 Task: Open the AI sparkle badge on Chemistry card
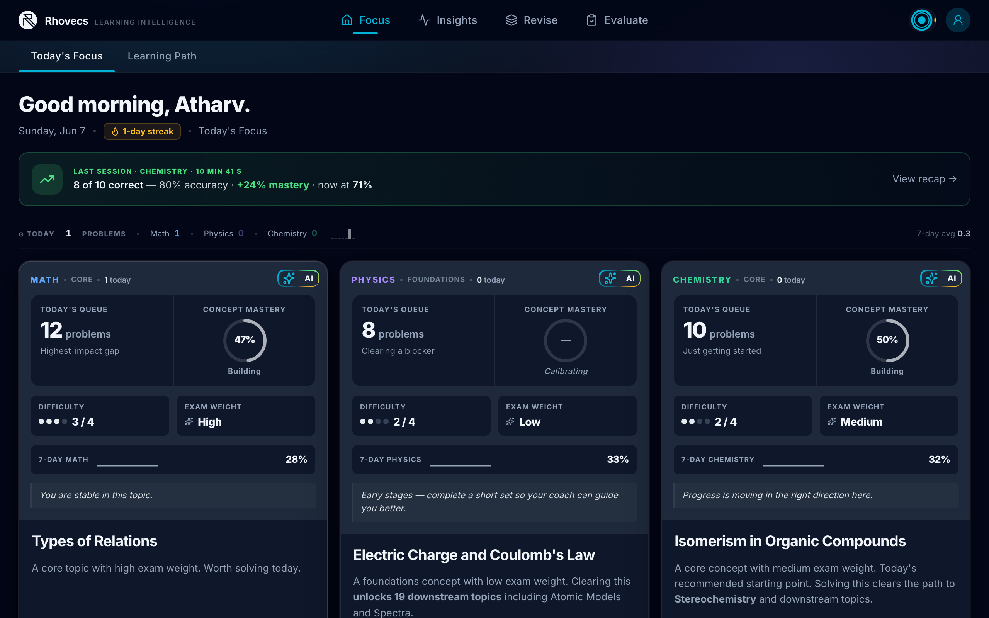point(941,278)
